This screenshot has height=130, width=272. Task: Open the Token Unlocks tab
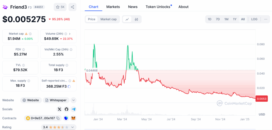[x=158, y=7]
